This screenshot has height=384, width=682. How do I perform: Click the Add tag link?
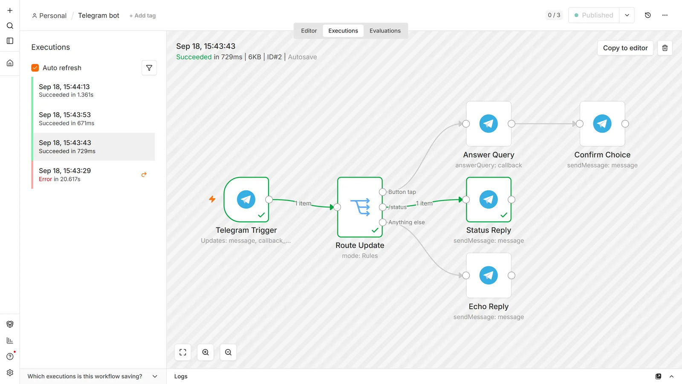point(142,16)
